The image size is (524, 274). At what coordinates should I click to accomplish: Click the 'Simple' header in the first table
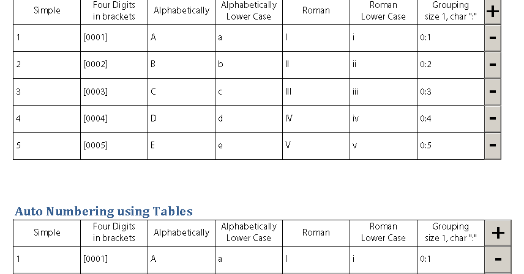point(47,10)
